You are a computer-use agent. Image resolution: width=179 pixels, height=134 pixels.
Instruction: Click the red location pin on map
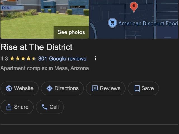coord(134,7)
